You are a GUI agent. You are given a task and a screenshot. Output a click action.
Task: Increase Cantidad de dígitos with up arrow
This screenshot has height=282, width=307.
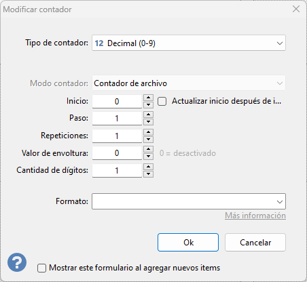148,167
